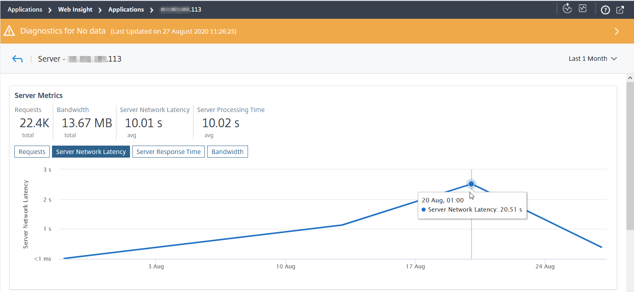Show the Server Response Time chart
This screenshot has height=292, width=634.
168,152
